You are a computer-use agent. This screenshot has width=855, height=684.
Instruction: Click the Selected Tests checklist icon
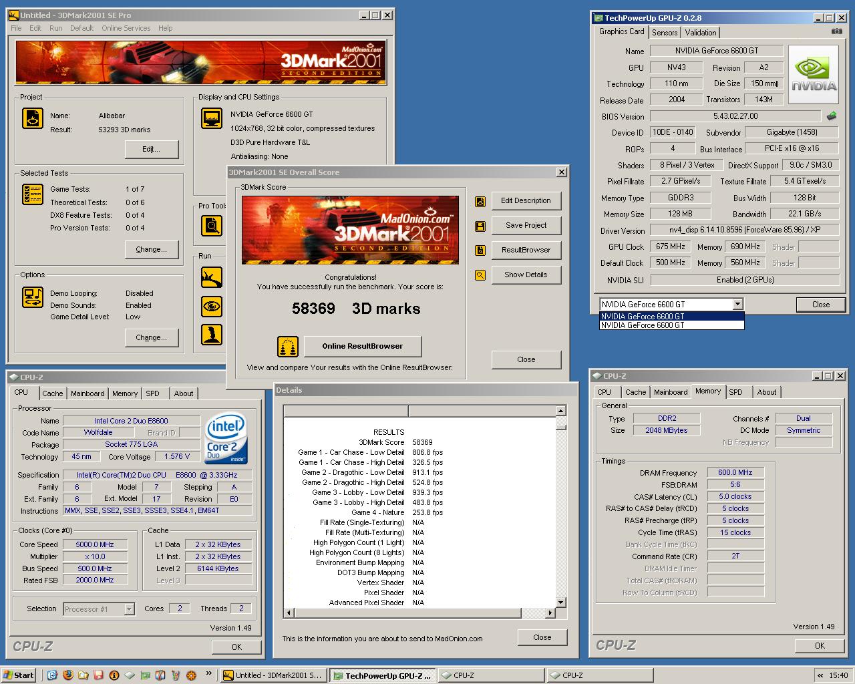(33, 194)
